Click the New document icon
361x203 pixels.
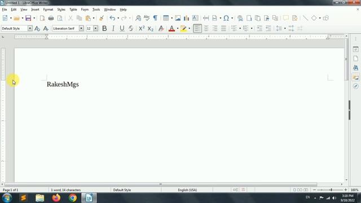[x=5, y=18]
